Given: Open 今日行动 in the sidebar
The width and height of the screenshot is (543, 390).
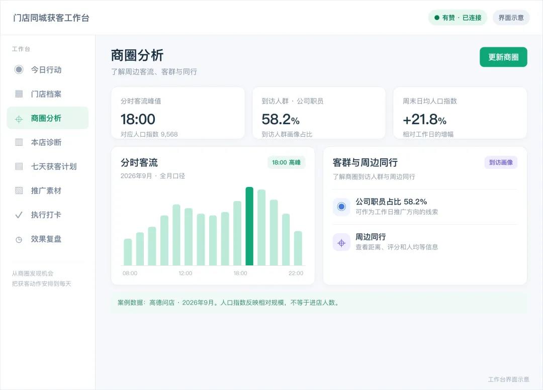Looking at the screenshot, I should 47,69.
